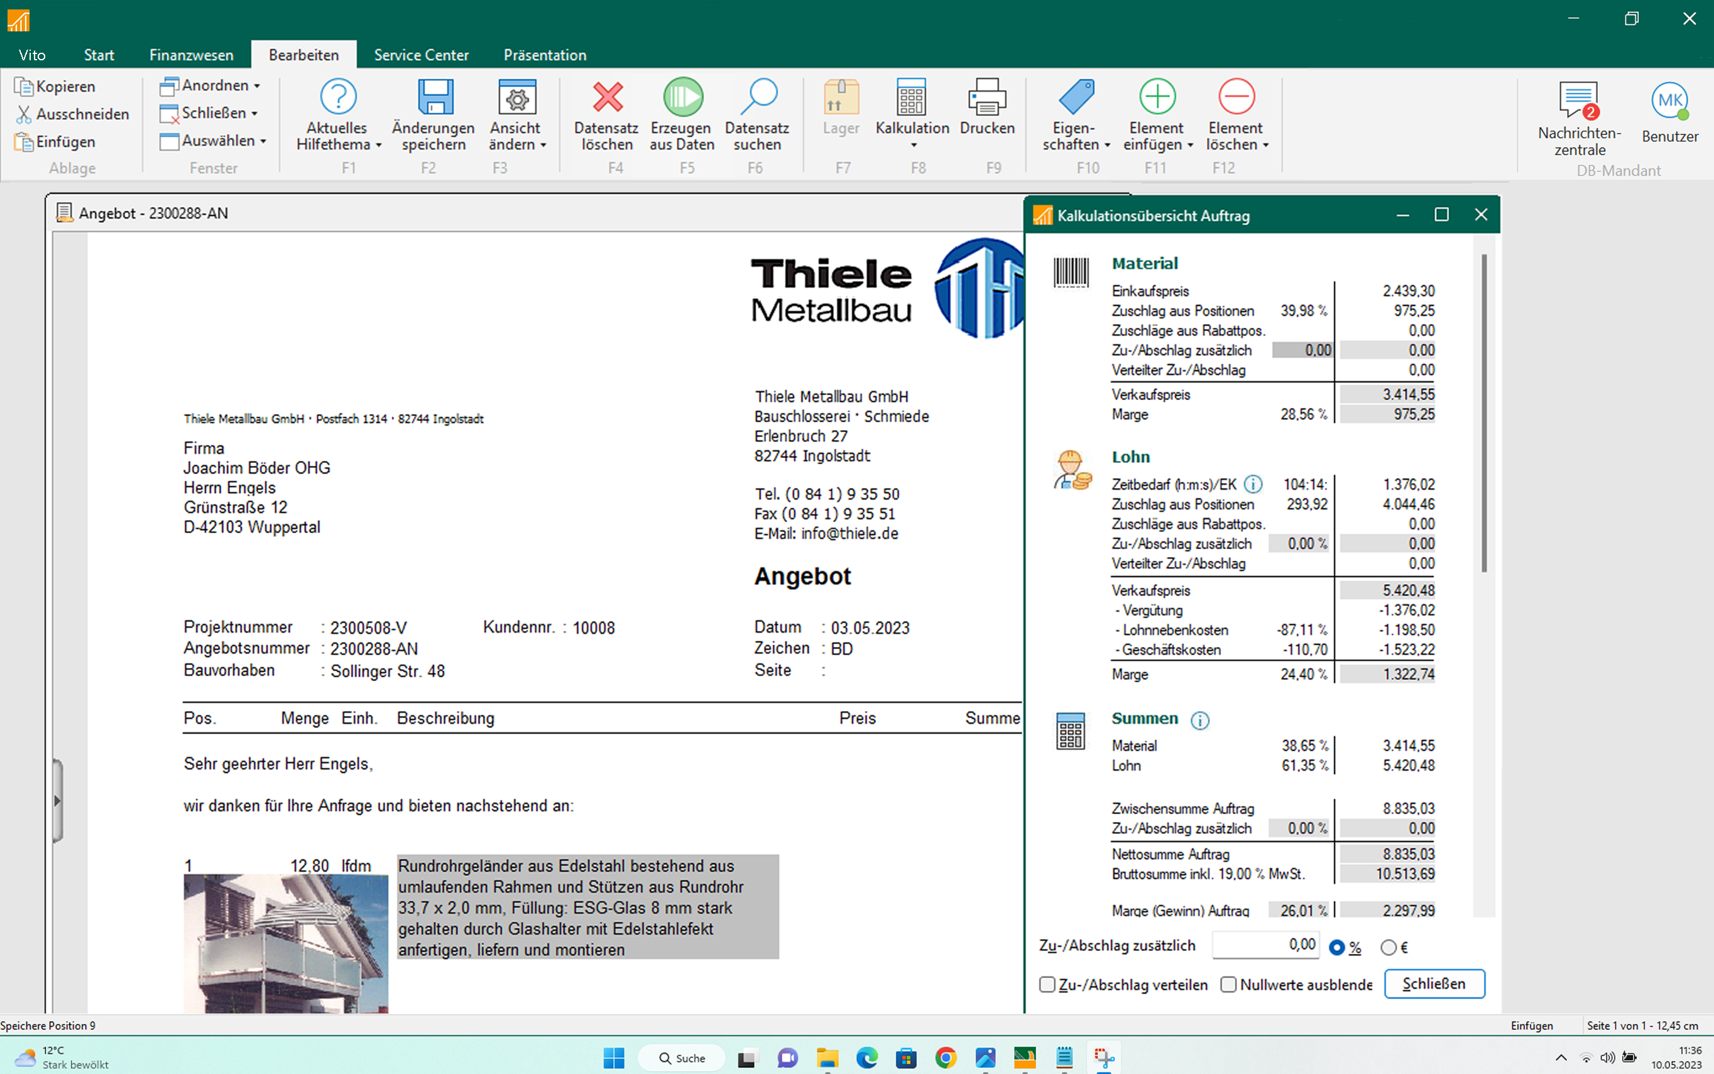Click Material Zu-/Abschlag zusätzlich gray field
The height and width of the screenshot is (1074, 1714).
click(x=1302, y=350)
